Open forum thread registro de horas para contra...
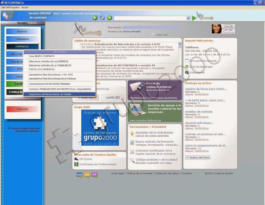Image resolution: width=265 pixels, height=205 pixels. click(206, 89)
